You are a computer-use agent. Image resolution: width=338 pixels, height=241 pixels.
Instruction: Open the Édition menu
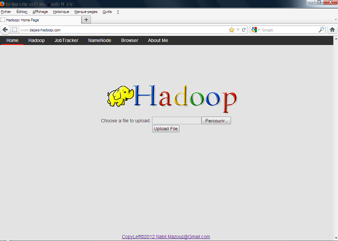point(22,11)
